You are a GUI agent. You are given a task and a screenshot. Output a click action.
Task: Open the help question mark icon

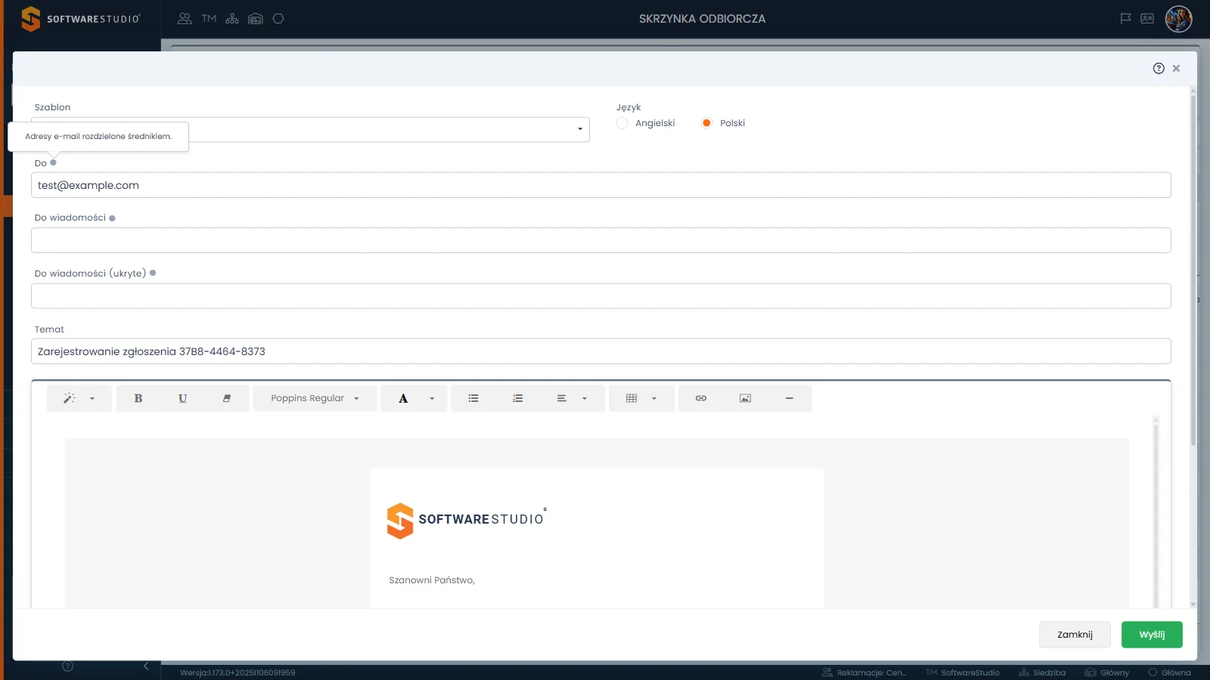pyautogui.click(x=1159, y=68)
